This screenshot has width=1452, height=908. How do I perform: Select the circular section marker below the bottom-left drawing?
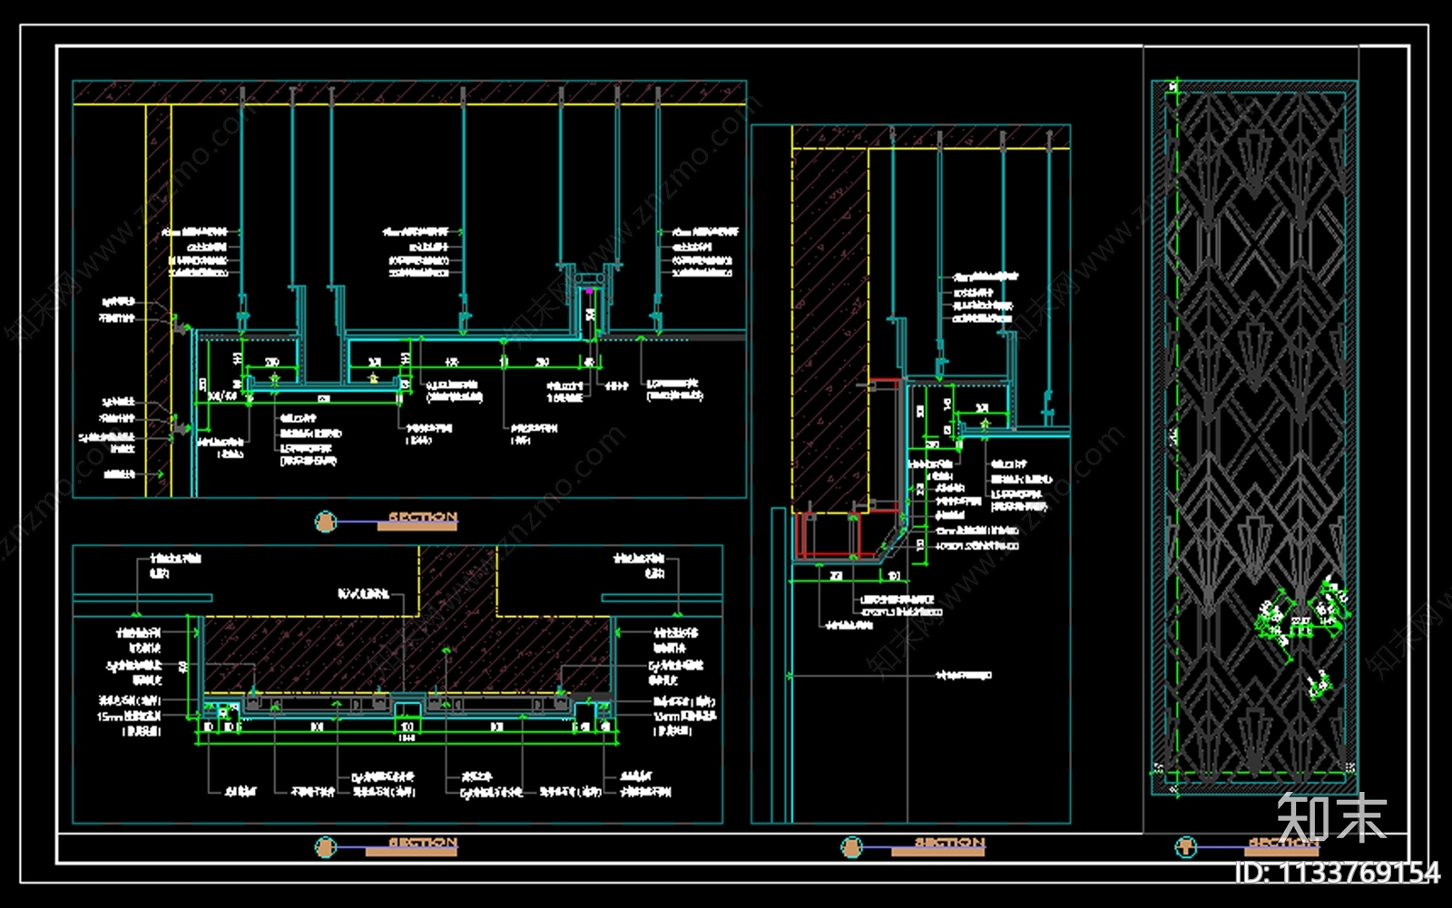coord(326,847)
